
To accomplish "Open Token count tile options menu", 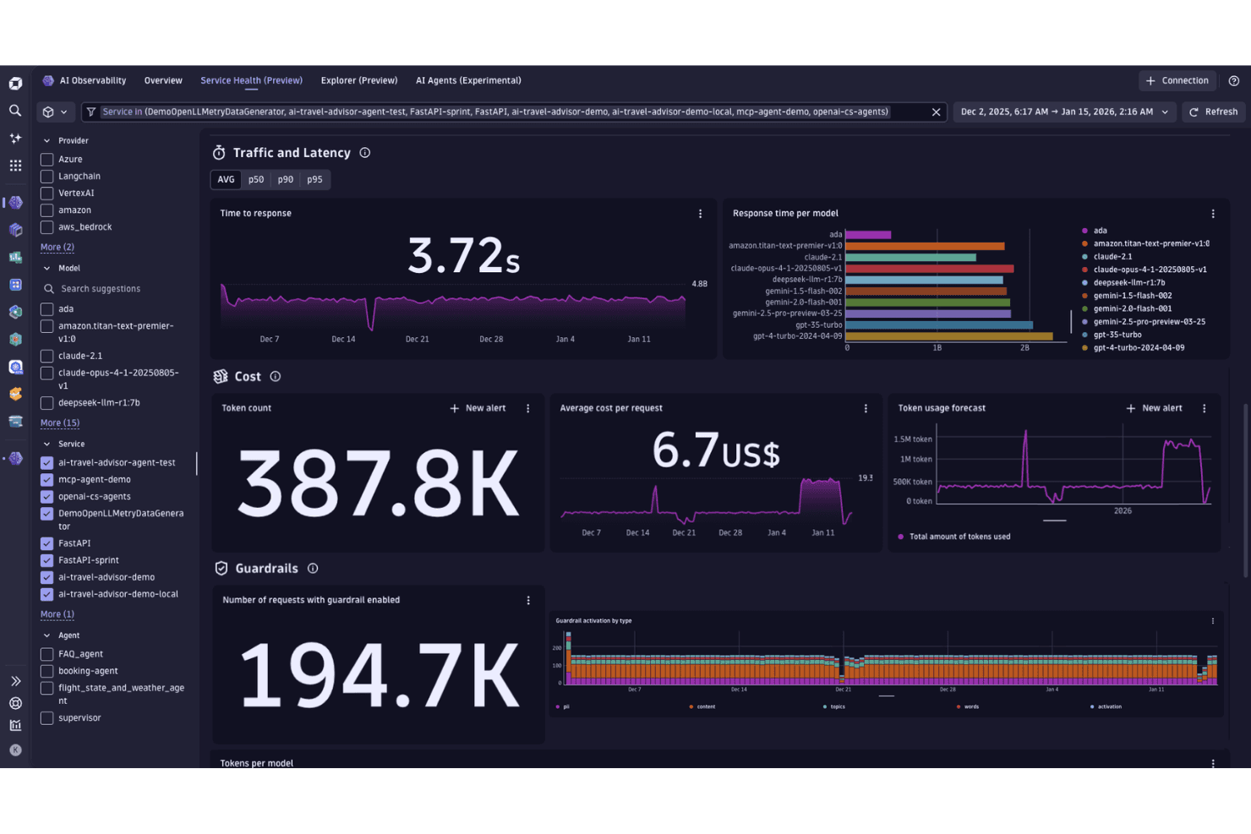I will pos(528,408).
